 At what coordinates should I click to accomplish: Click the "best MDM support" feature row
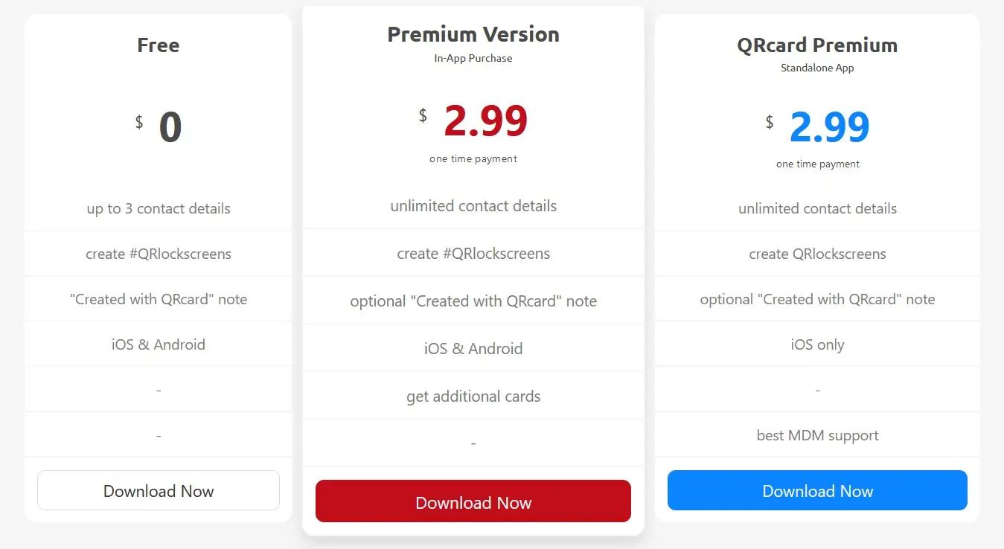click(x=817, y=435)
